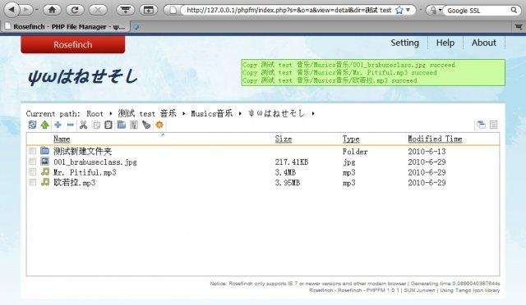The image size is (526, 305).
Task: Click the arrow after 测试 test 音乐 in path
Action: 183,113
